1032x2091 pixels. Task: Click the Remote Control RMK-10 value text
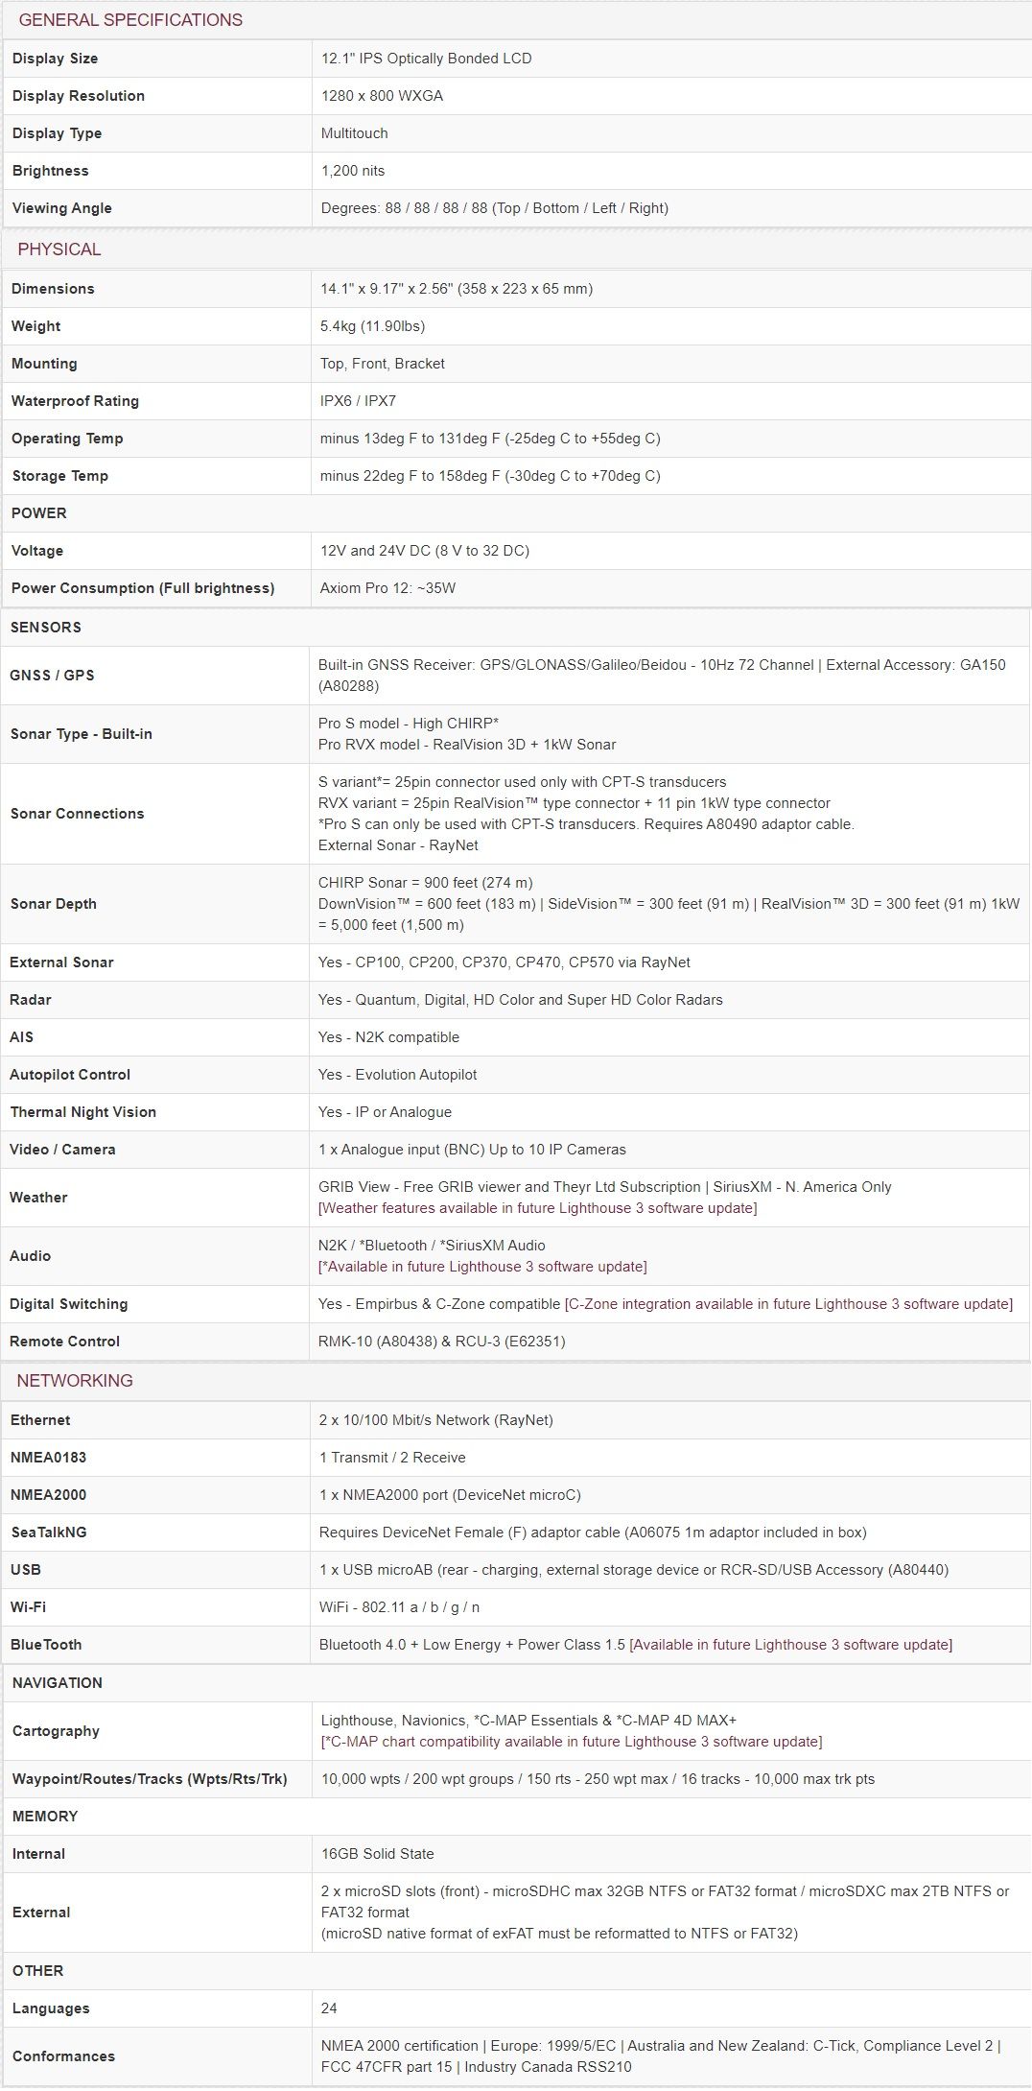pyautogui.click(x=441, y=1342)
